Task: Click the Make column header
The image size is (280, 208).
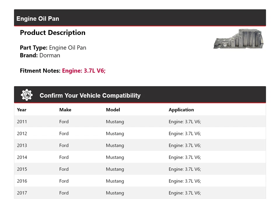Action: [x=65, y=110]
